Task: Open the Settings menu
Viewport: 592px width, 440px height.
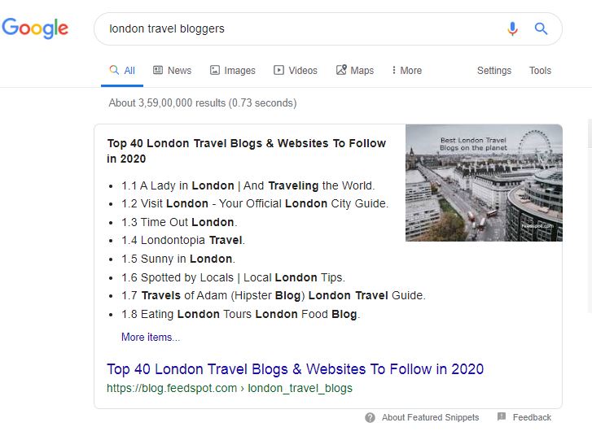Action: (493, 71)
